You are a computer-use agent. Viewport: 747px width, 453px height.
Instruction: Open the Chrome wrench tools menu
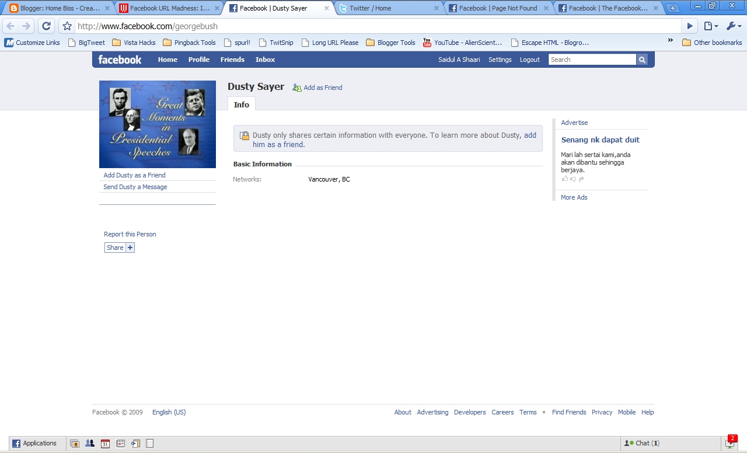pyautogui.click(x=734, y=26)
